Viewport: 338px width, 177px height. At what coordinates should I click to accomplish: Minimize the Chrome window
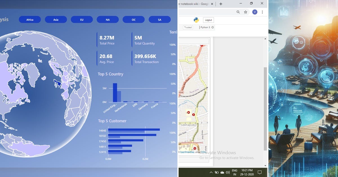click(241, 3)
